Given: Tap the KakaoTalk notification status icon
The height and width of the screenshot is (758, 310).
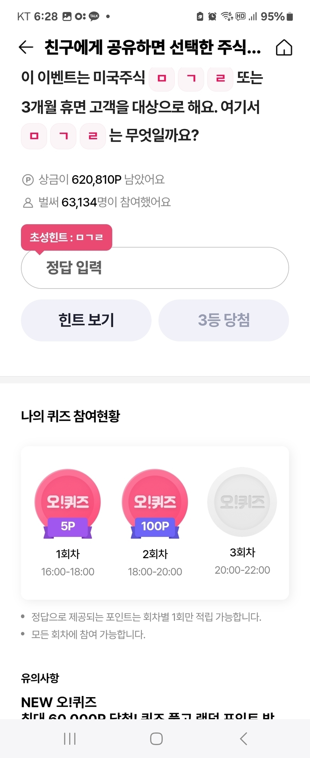Looking at the screenshot, I should (94, 16).
